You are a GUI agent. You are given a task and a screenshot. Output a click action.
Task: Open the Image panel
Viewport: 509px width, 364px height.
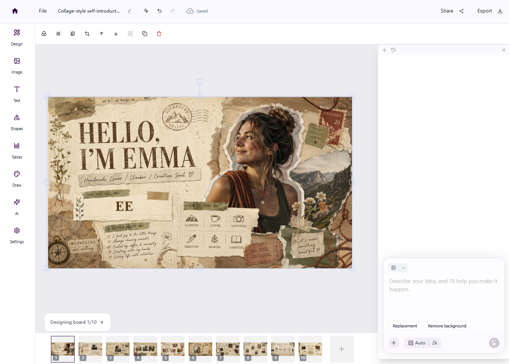(x=17, y=66)
